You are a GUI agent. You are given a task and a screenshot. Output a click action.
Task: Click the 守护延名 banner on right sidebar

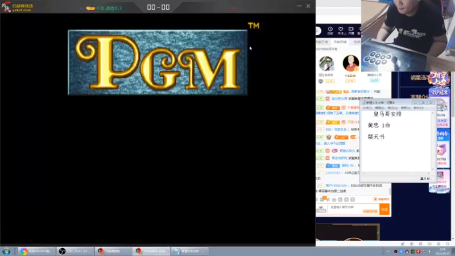click(439, 93)
